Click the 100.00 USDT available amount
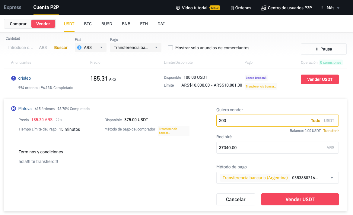353x215 pixels. tap(196, 77)
